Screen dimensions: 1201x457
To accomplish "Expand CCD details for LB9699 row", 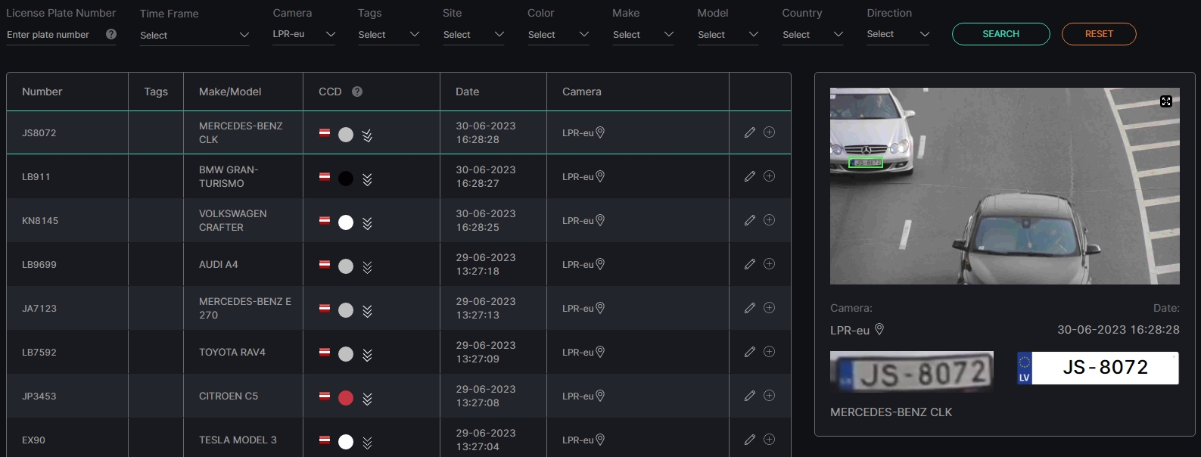I will [x=367, y=267].
